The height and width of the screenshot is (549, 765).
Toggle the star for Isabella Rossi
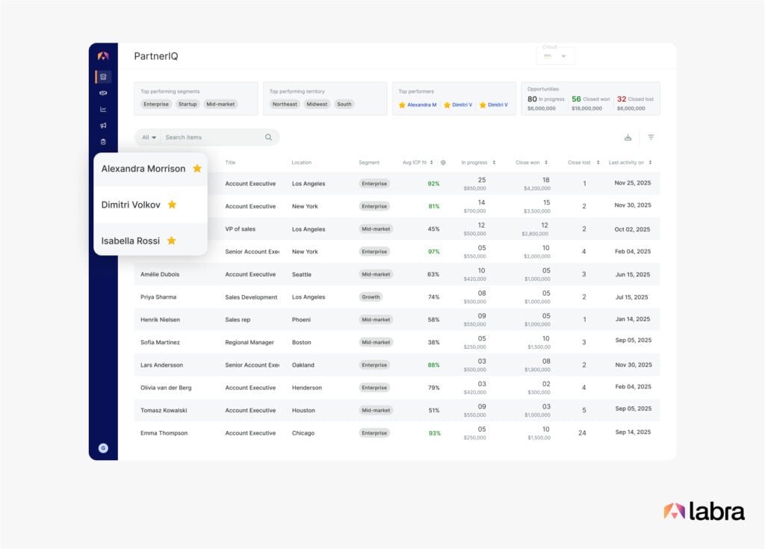171,241
